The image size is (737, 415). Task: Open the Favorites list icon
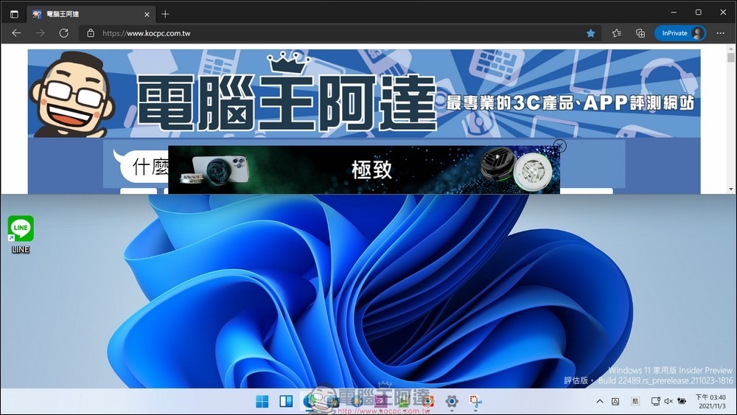click(x=617, y=33)
